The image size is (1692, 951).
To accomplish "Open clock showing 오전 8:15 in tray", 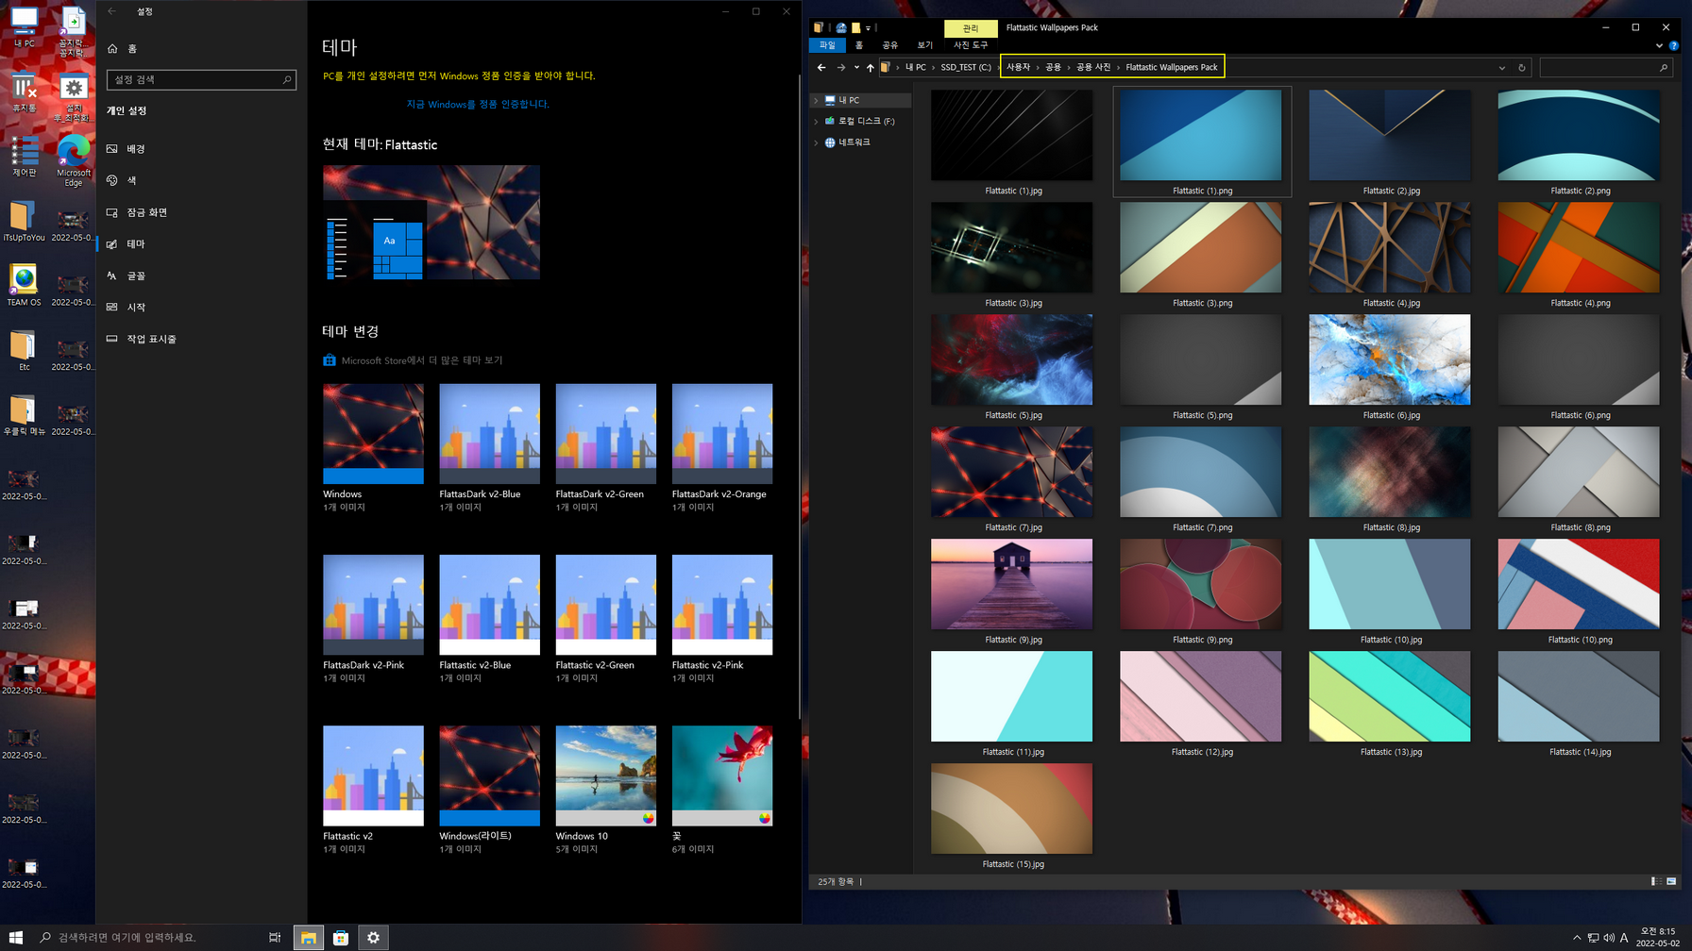I will (x=1658, y=937).
